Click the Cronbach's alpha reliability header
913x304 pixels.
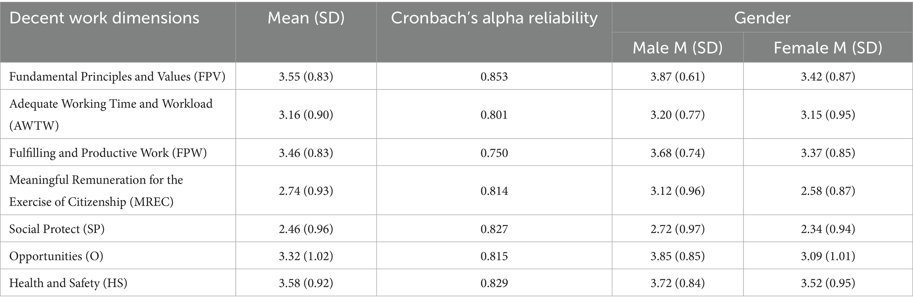[x=494, y=18]
